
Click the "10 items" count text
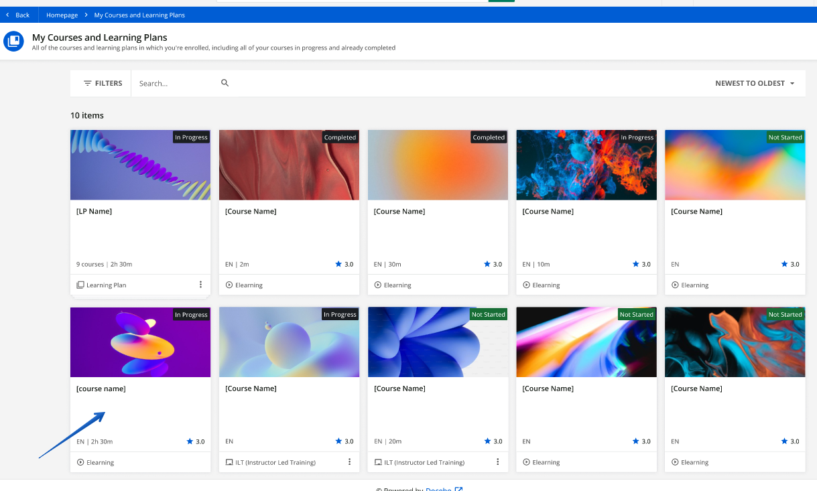pyautogui.click(x=87, y=115)
